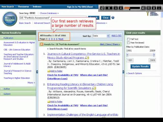The image size is (163, 122).
Task: Switch to Advanced Search
Action: [42, 23]
